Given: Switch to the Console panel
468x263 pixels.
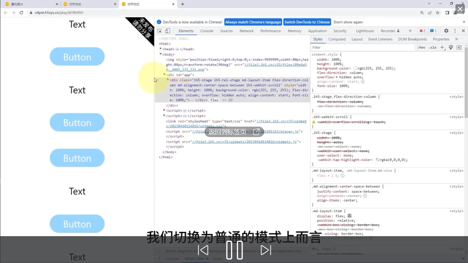Looking at the screenshot, I should pyautogui.click(x=207, y=31).
